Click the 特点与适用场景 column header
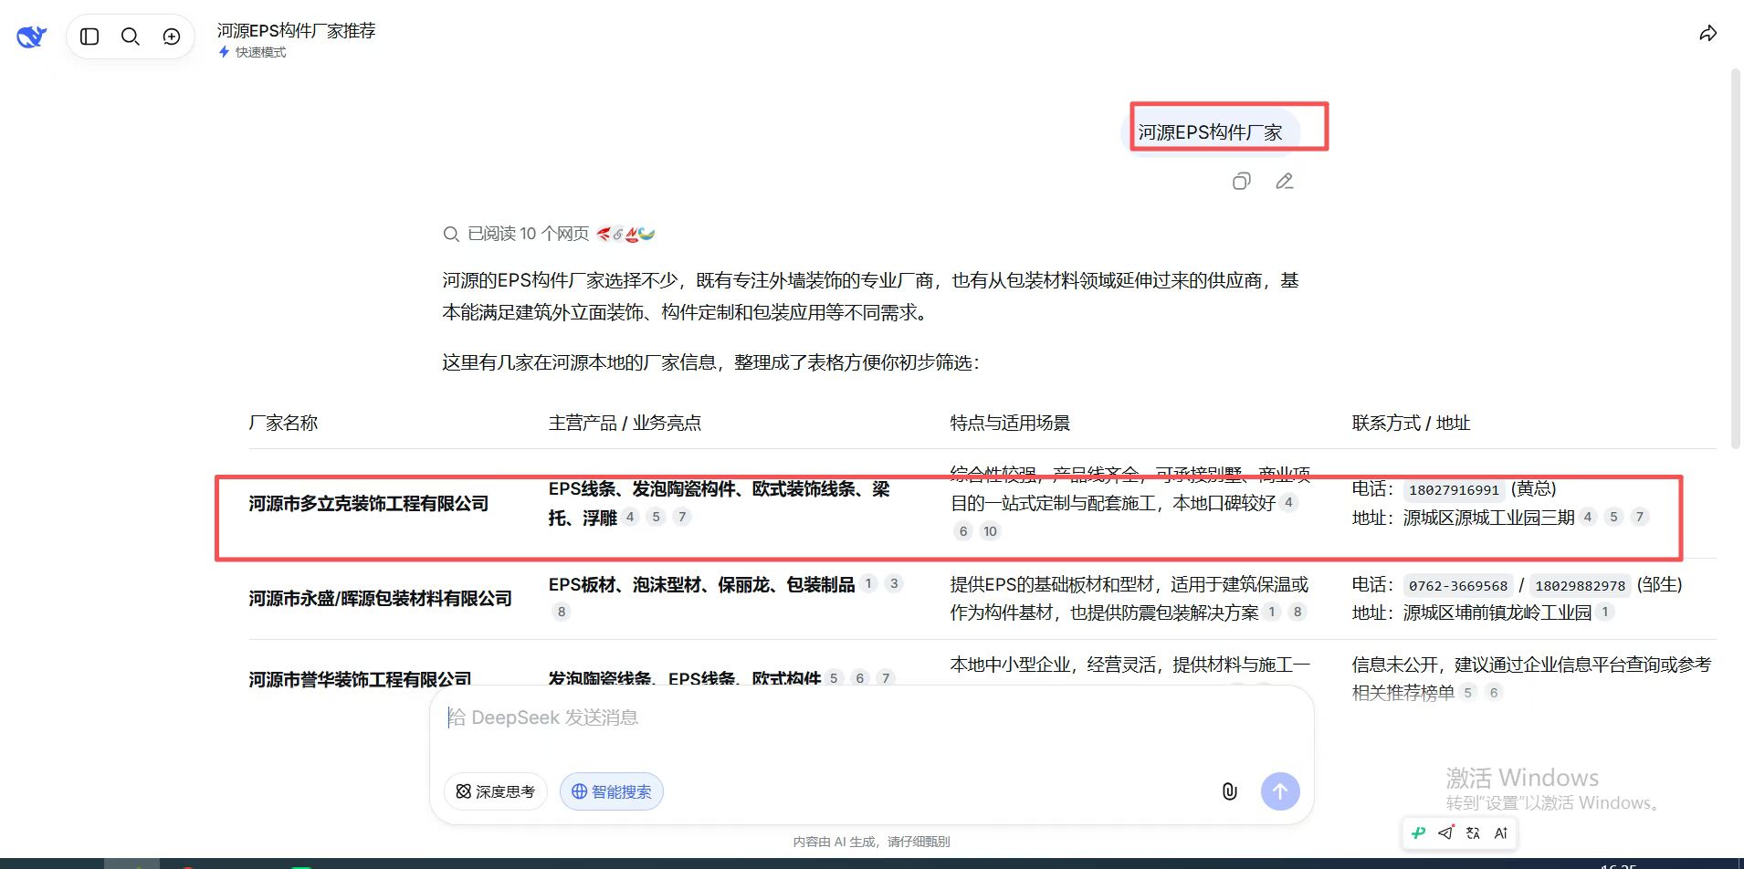1744x869 pixels. coord(1010,423)
